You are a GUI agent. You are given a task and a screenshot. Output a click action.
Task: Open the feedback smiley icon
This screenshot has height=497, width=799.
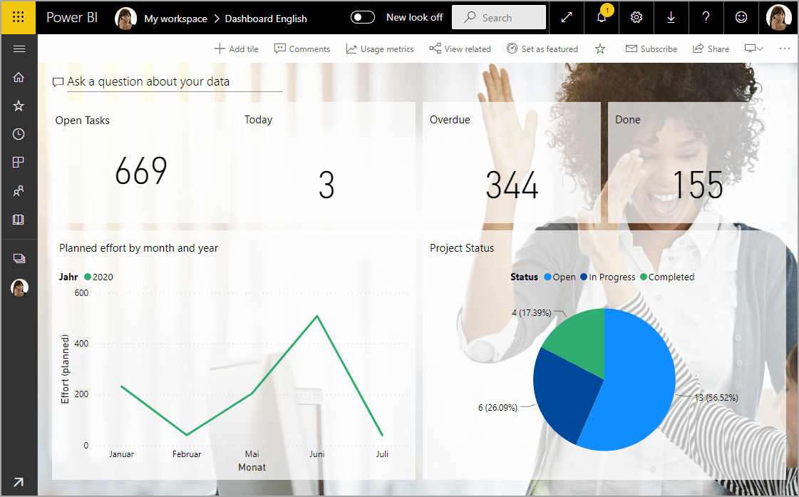tap(741, 17)
